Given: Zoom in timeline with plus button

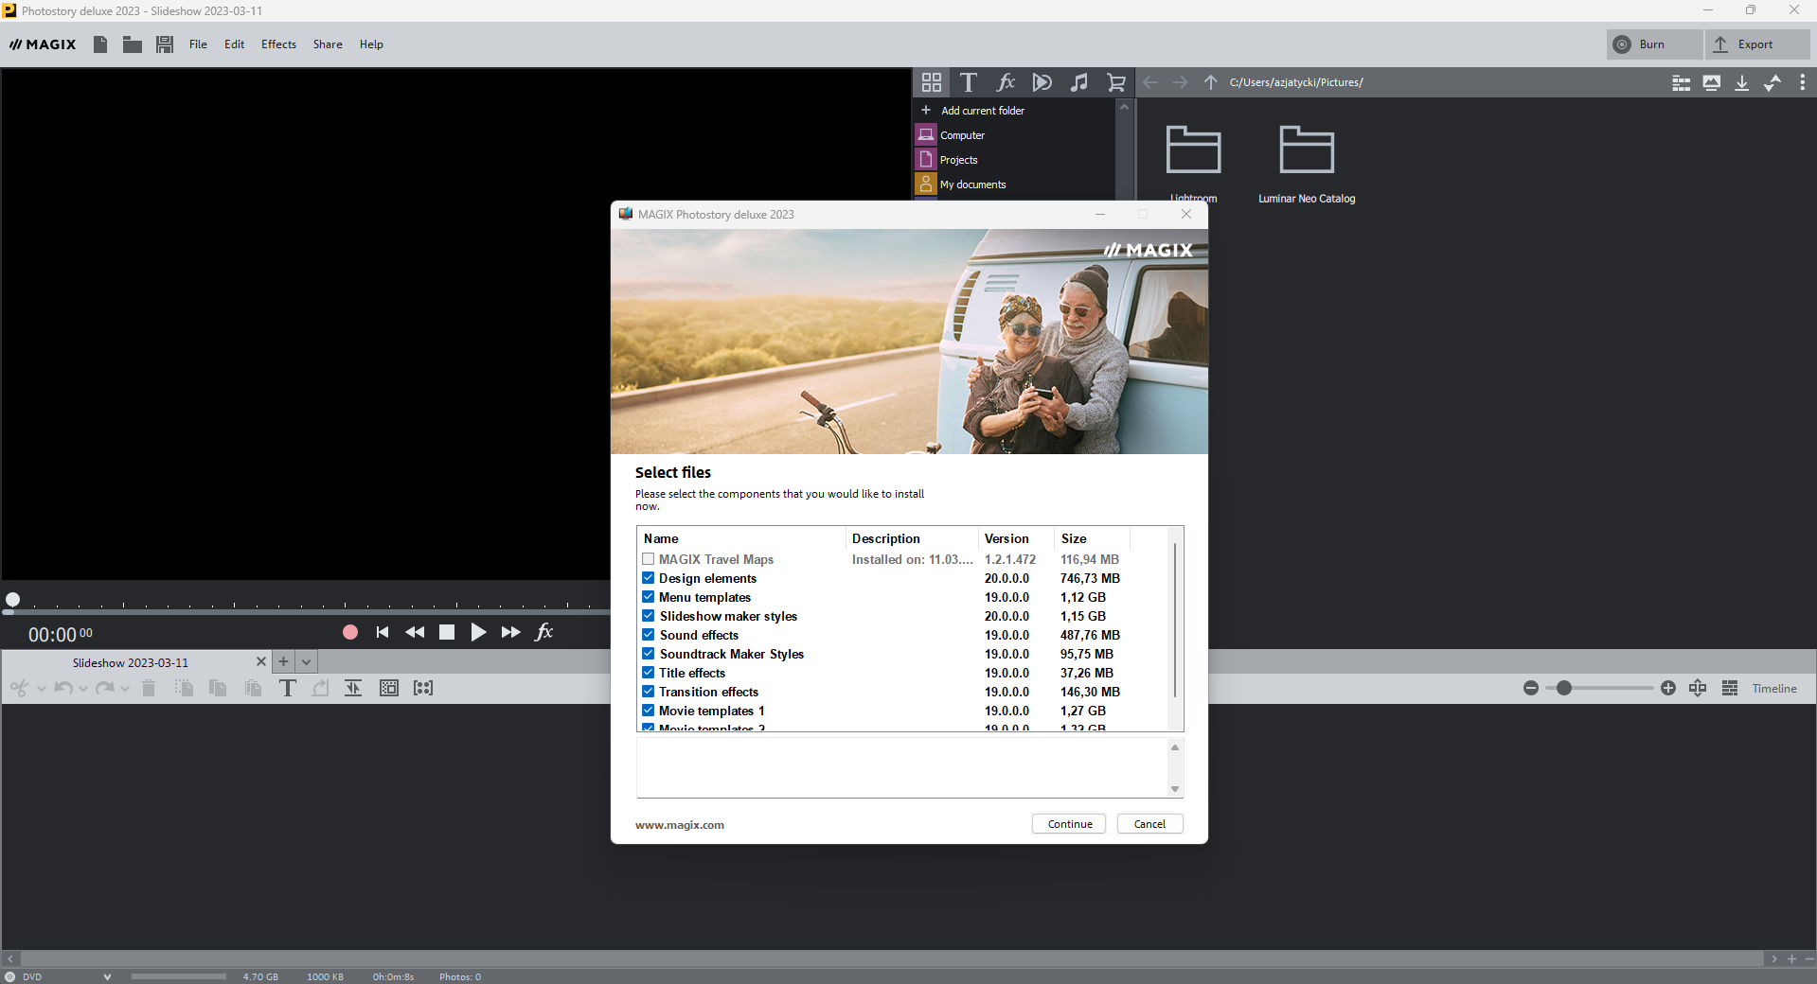Looking at the screenshot, I should pyautogui.click(x=1668, y=688).
